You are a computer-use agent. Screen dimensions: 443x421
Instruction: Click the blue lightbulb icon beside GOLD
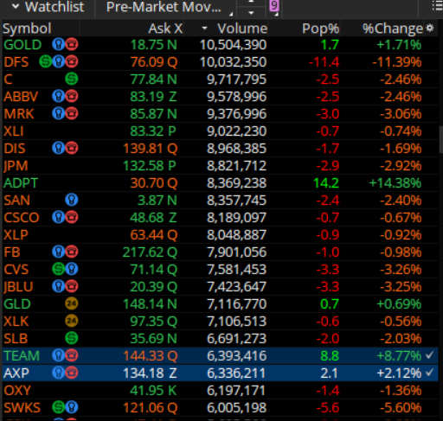(58, 45)
